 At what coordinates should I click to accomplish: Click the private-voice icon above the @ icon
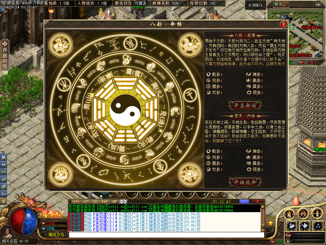point(4,194)
